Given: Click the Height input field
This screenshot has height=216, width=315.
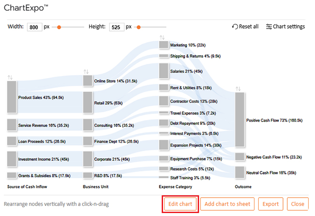Looking at the screenshot, I should point(116,27).
